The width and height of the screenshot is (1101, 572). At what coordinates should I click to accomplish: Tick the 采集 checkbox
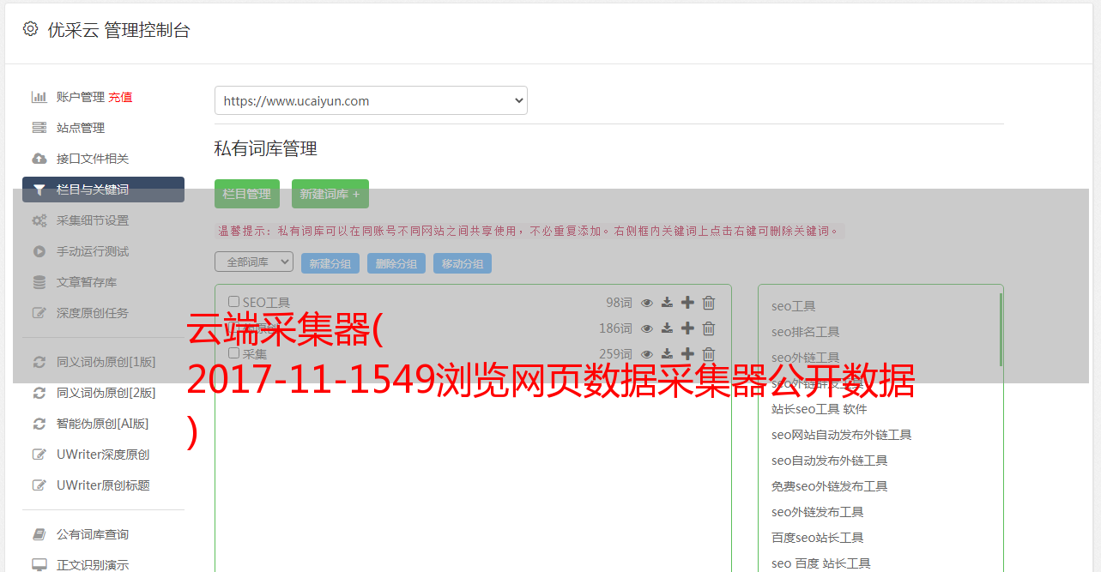click(233, 353)
